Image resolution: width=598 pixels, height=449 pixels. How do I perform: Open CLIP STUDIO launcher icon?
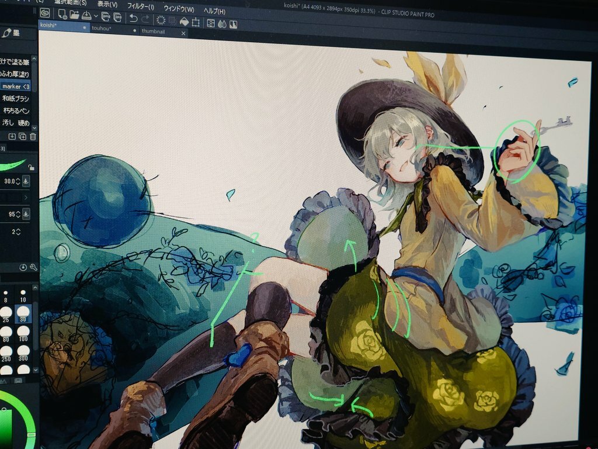click(44, 13)
